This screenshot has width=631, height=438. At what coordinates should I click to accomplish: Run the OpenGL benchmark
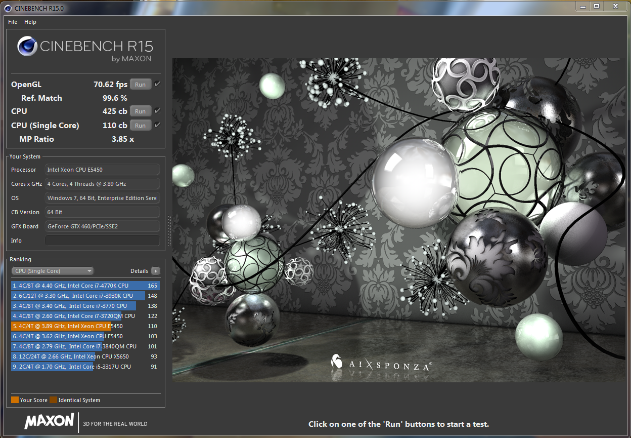pyautogui.click(x=141, y=85)
